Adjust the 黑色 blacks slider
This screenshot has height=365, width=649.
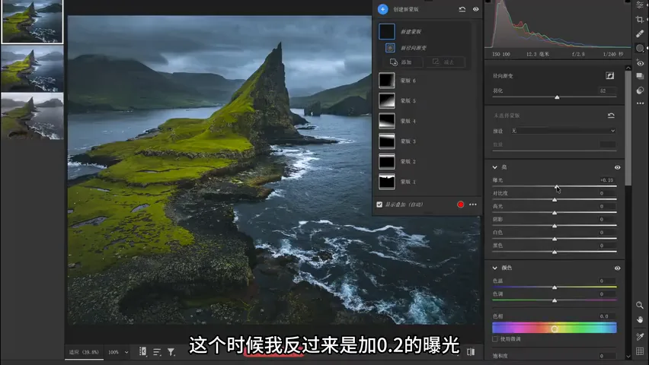tap(555, 252)
